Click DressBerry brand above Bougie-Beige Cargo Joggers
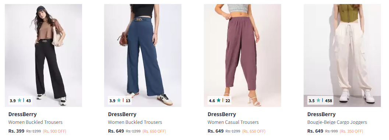This screenshot has height=140, width=389. (x=321, y=114)
